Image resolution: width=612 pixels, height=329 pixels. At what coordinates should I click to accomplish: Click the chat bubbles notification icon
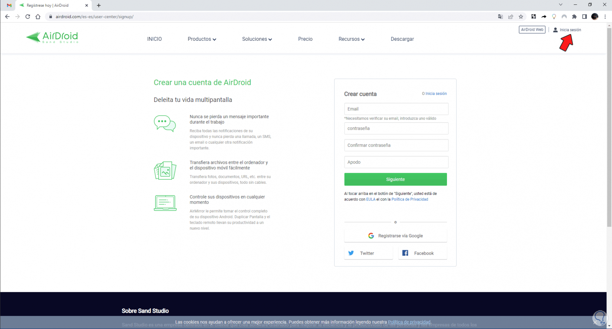click(x=165, y=123)
